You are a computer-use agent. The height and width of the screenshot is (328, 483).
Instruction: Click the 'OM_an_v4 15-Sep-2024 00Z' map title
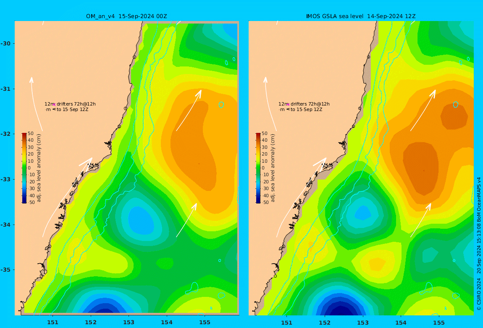[126, 16]
